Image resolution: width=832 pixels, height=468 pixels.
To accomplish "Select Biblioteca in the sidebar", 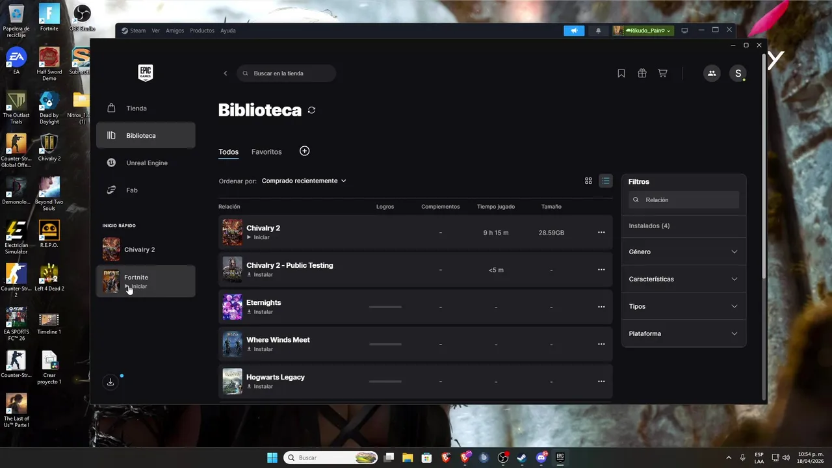I will coord(146,135).
